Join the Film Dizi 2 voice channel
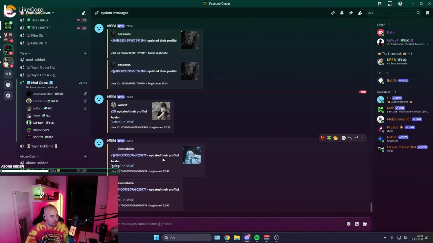 pos(53,43)
